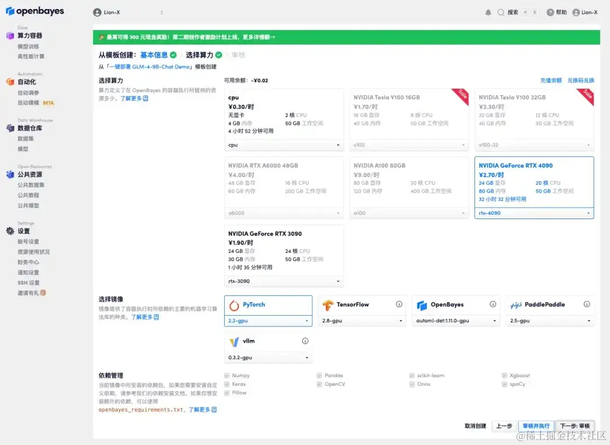Click the Lion-X avatar in workspace switcher
Viewport: 610px width, 445px height.
[97, 12]
